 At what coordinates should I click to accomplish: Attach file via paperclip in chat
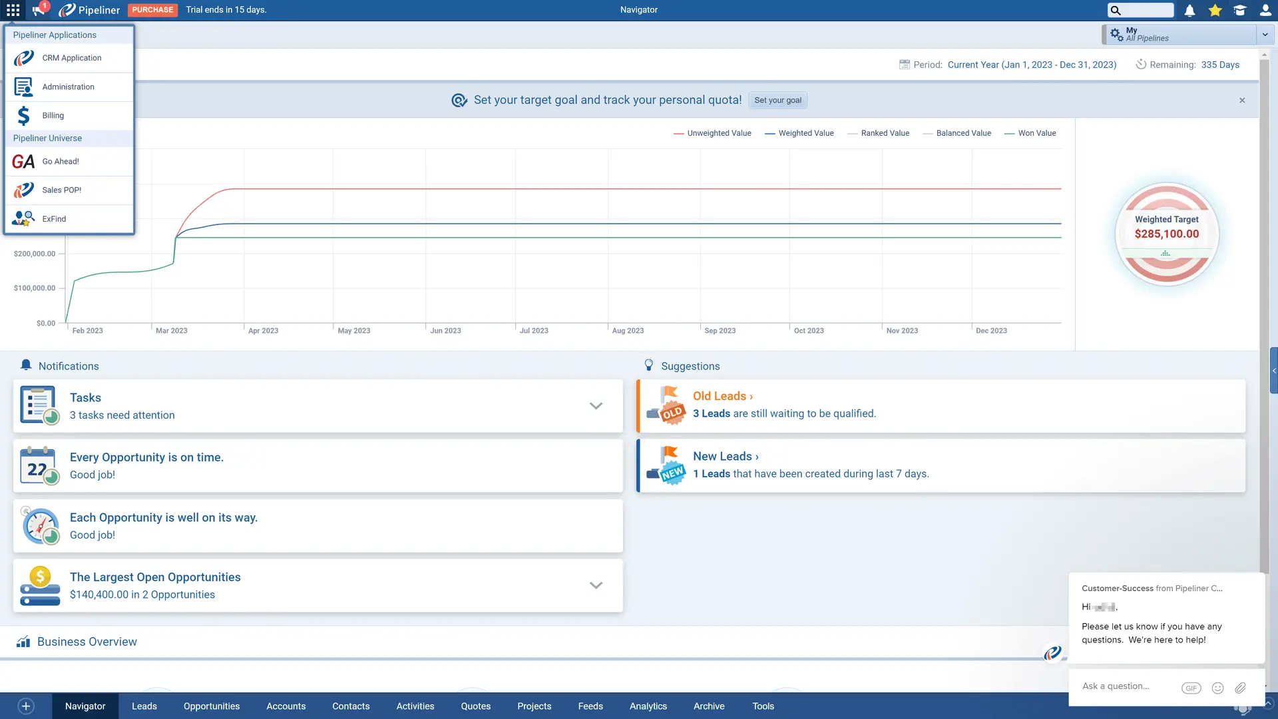coord(1240,688)
